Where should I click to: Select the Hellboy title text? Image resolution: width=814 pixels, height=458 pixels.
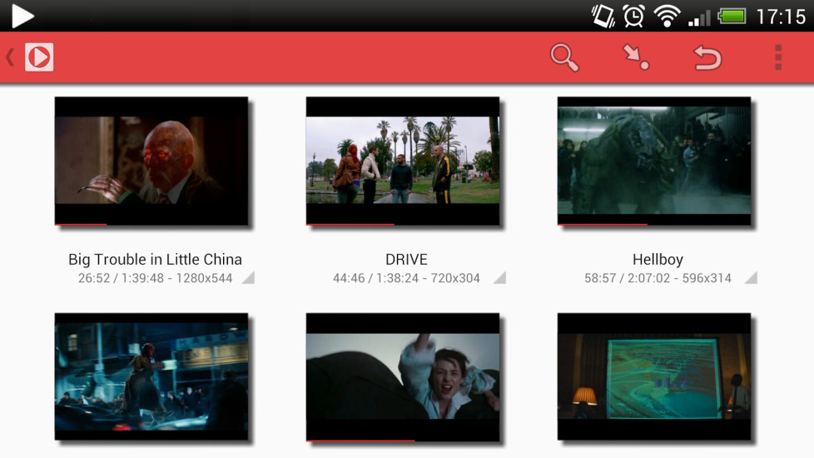pos(658,259)
